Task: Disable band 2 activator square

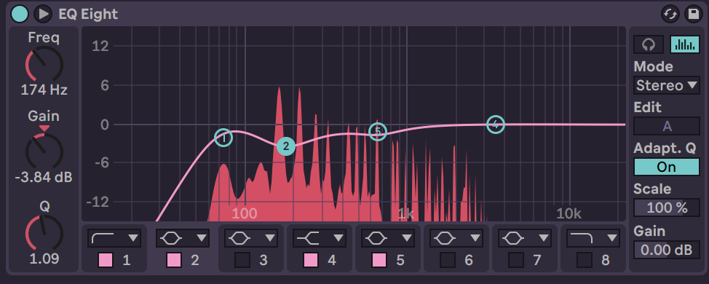Action: click(174, 260)
